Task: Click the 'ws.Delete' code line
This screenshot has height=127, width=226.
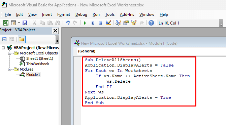Action: (x=118, y=81)
